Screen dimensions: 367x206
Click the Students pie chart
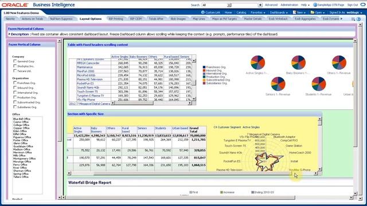pos(319,84)
